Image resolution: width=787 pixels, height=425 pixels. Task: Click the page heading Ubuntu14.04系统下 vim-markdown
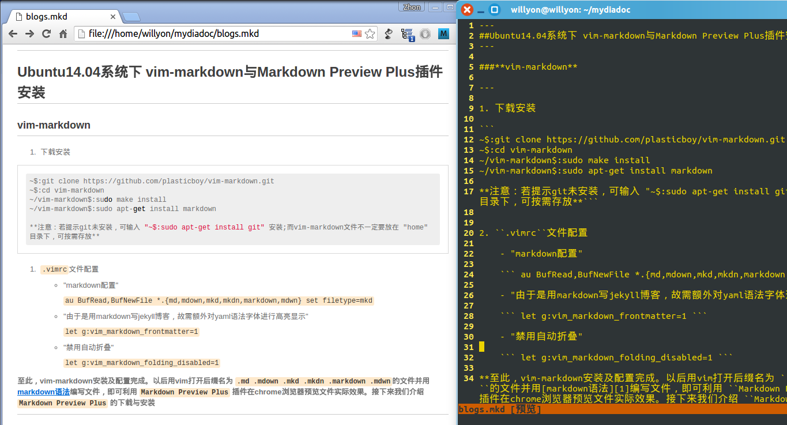point(230,82)
